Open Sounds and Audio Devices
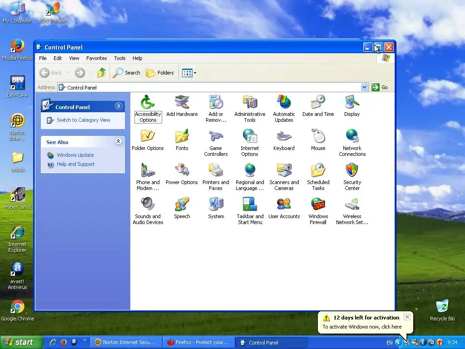Viewport: 465px width, 349px height. tap(148, 211)
